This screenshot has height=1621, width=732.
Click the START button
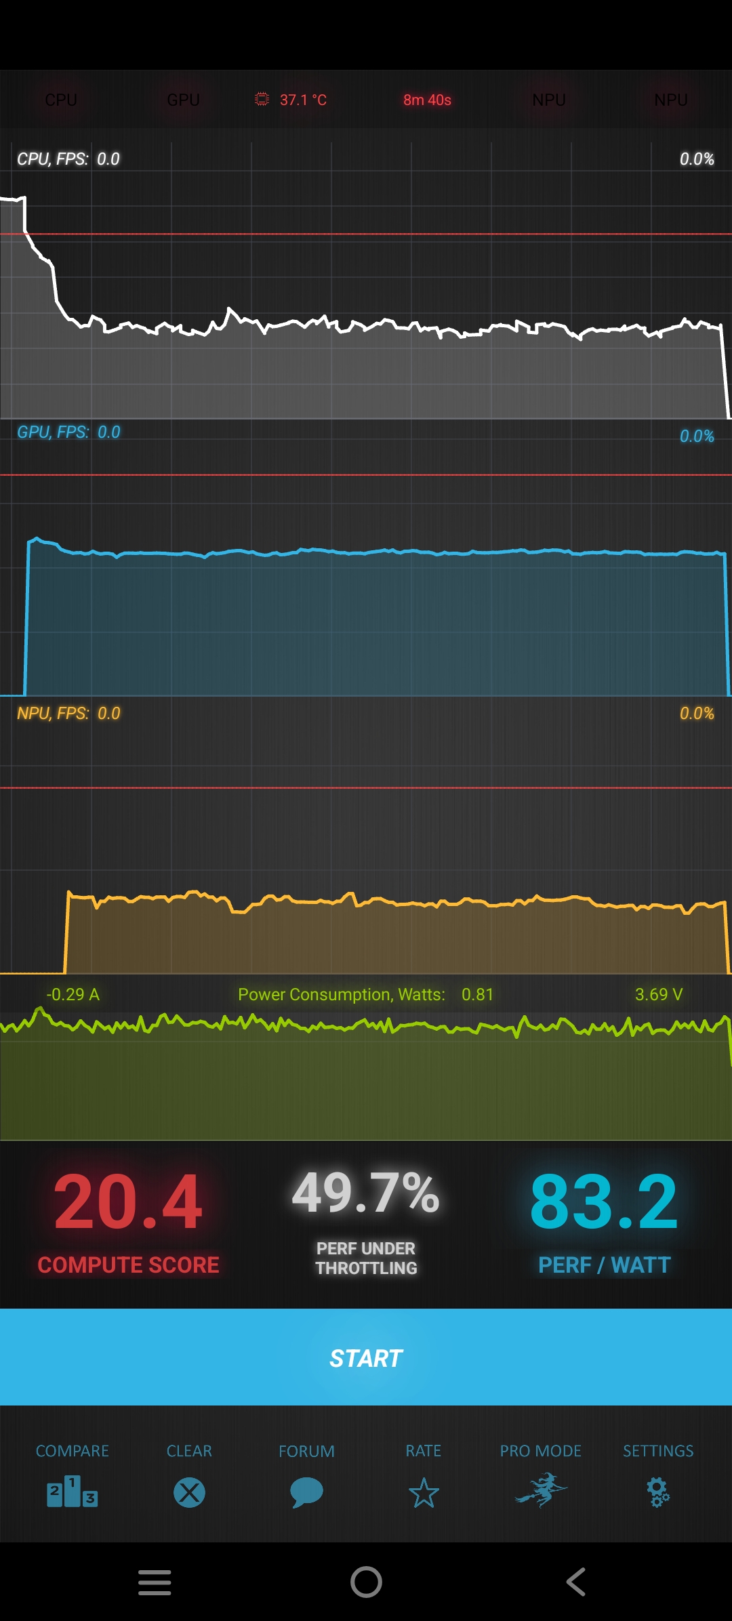coord(366,1357)
